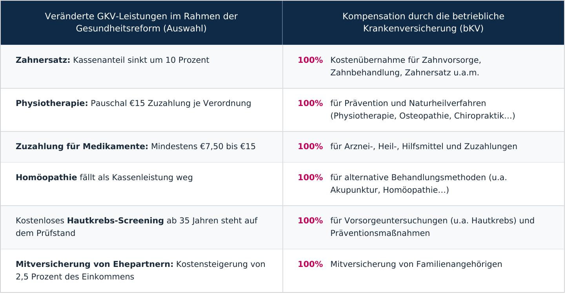Select the bold 'Homöopathie' label
Image resolution: width=566 pixels, height=294 pixels.
(46, 177)
